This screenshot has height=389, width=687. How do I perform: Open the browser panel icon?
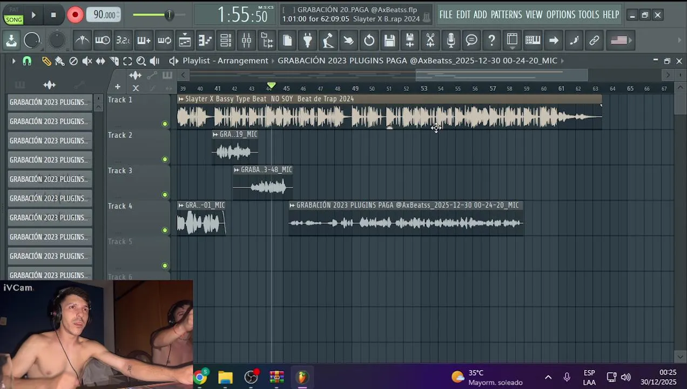tap(267, 40)
